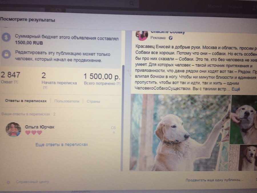Image resolution: width=257 pixels, height=193 pixels.
Task: Expand post text with the Ещё link
Action: [x=236, y=89]
